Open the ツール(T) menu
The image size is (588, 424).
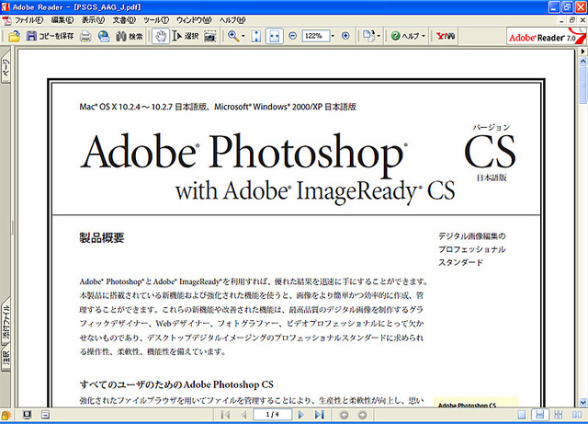[156, 20]
